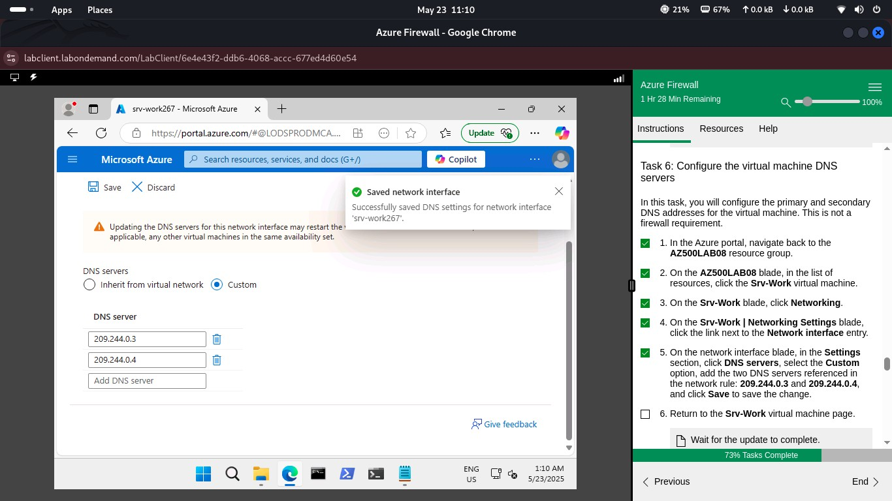Click the Save icon on the toolbar

point(93,187)
